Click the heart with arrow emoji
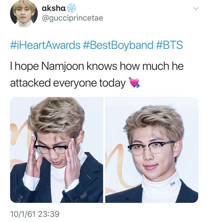 pos(134,82)
